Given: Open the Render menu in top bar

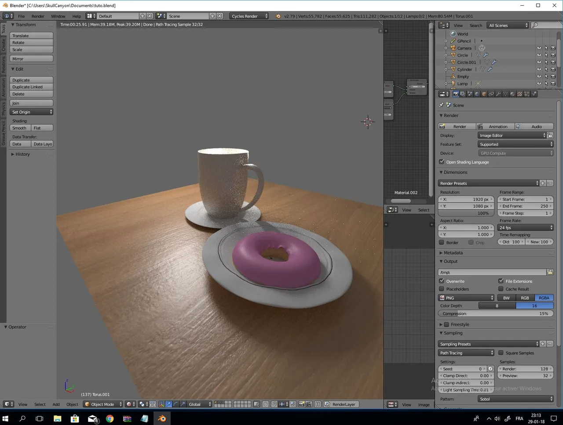Looking at the screenshot, I should (38, 16).
